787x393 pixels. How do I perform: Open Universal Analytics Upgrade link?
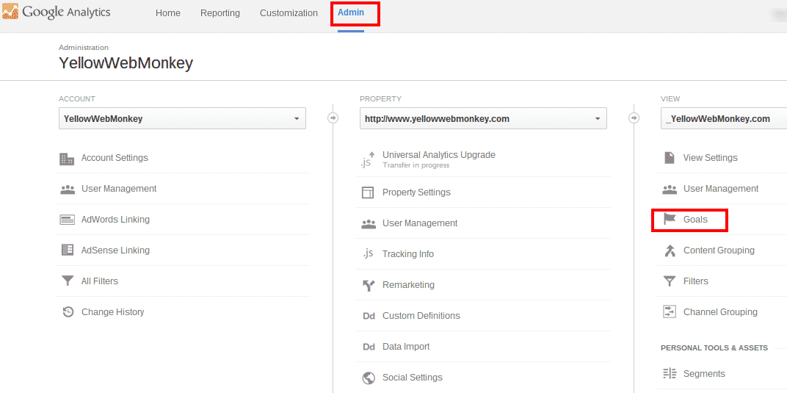click(439, 154)
